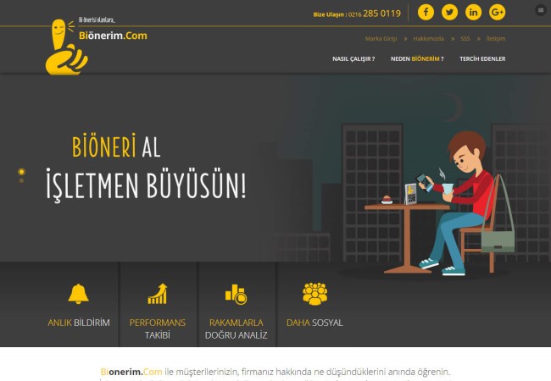Open the Facebook social icon

[426, 13]
